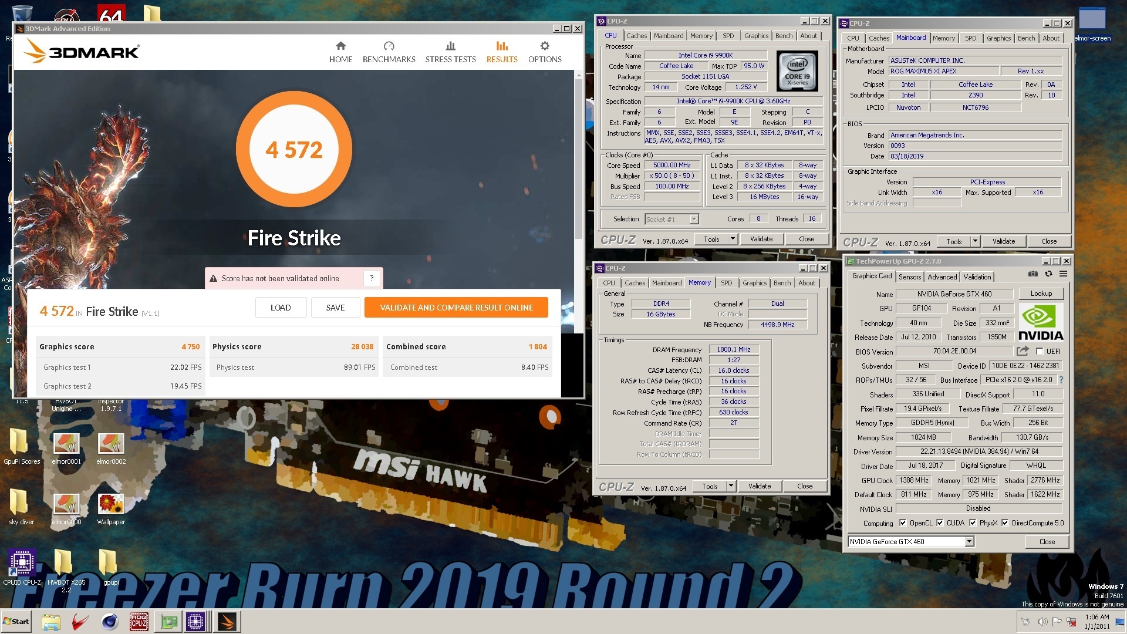Screen dimensions: 1127x634
Task: Toggle the DirectCompute 5.0 checkbox
Action: tap(1005, 523)
